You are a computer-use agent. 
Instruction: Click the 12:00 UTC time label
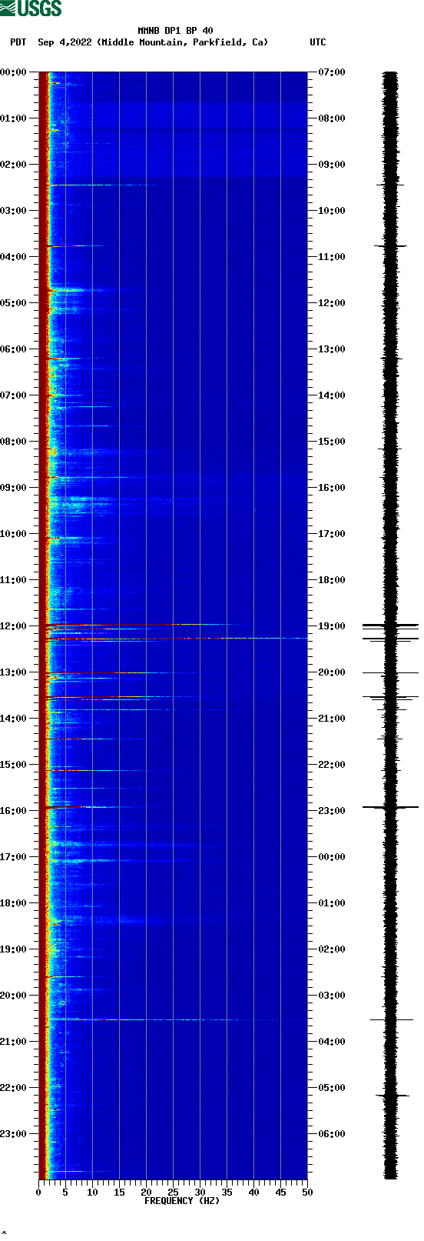click(332, 303)
